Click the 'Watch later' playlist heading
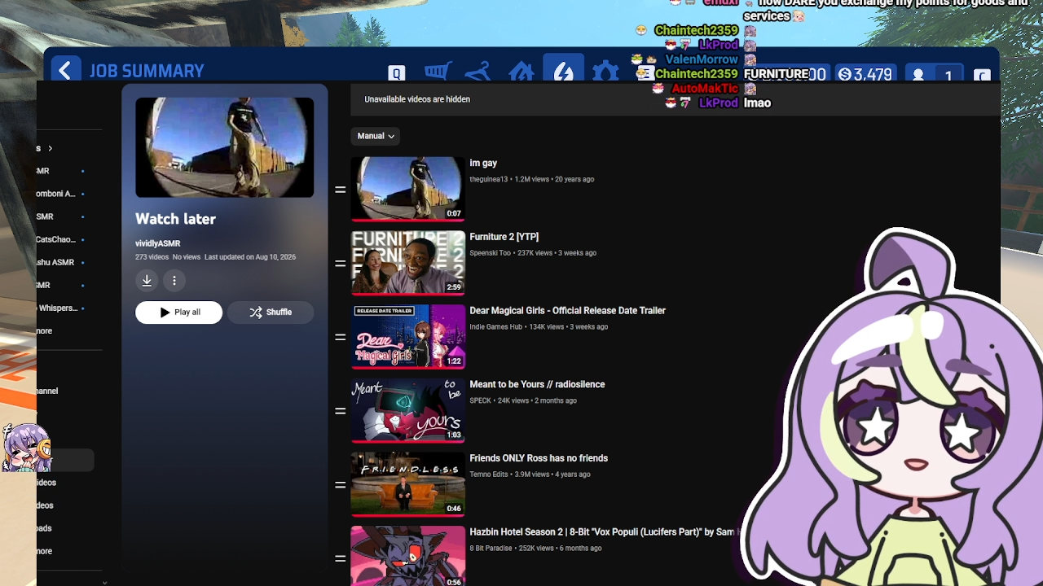1043x586 pixels. (x=175, y=219)
